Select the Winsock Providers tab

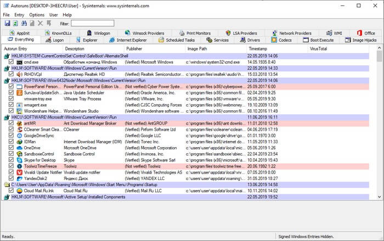point(144,33)
